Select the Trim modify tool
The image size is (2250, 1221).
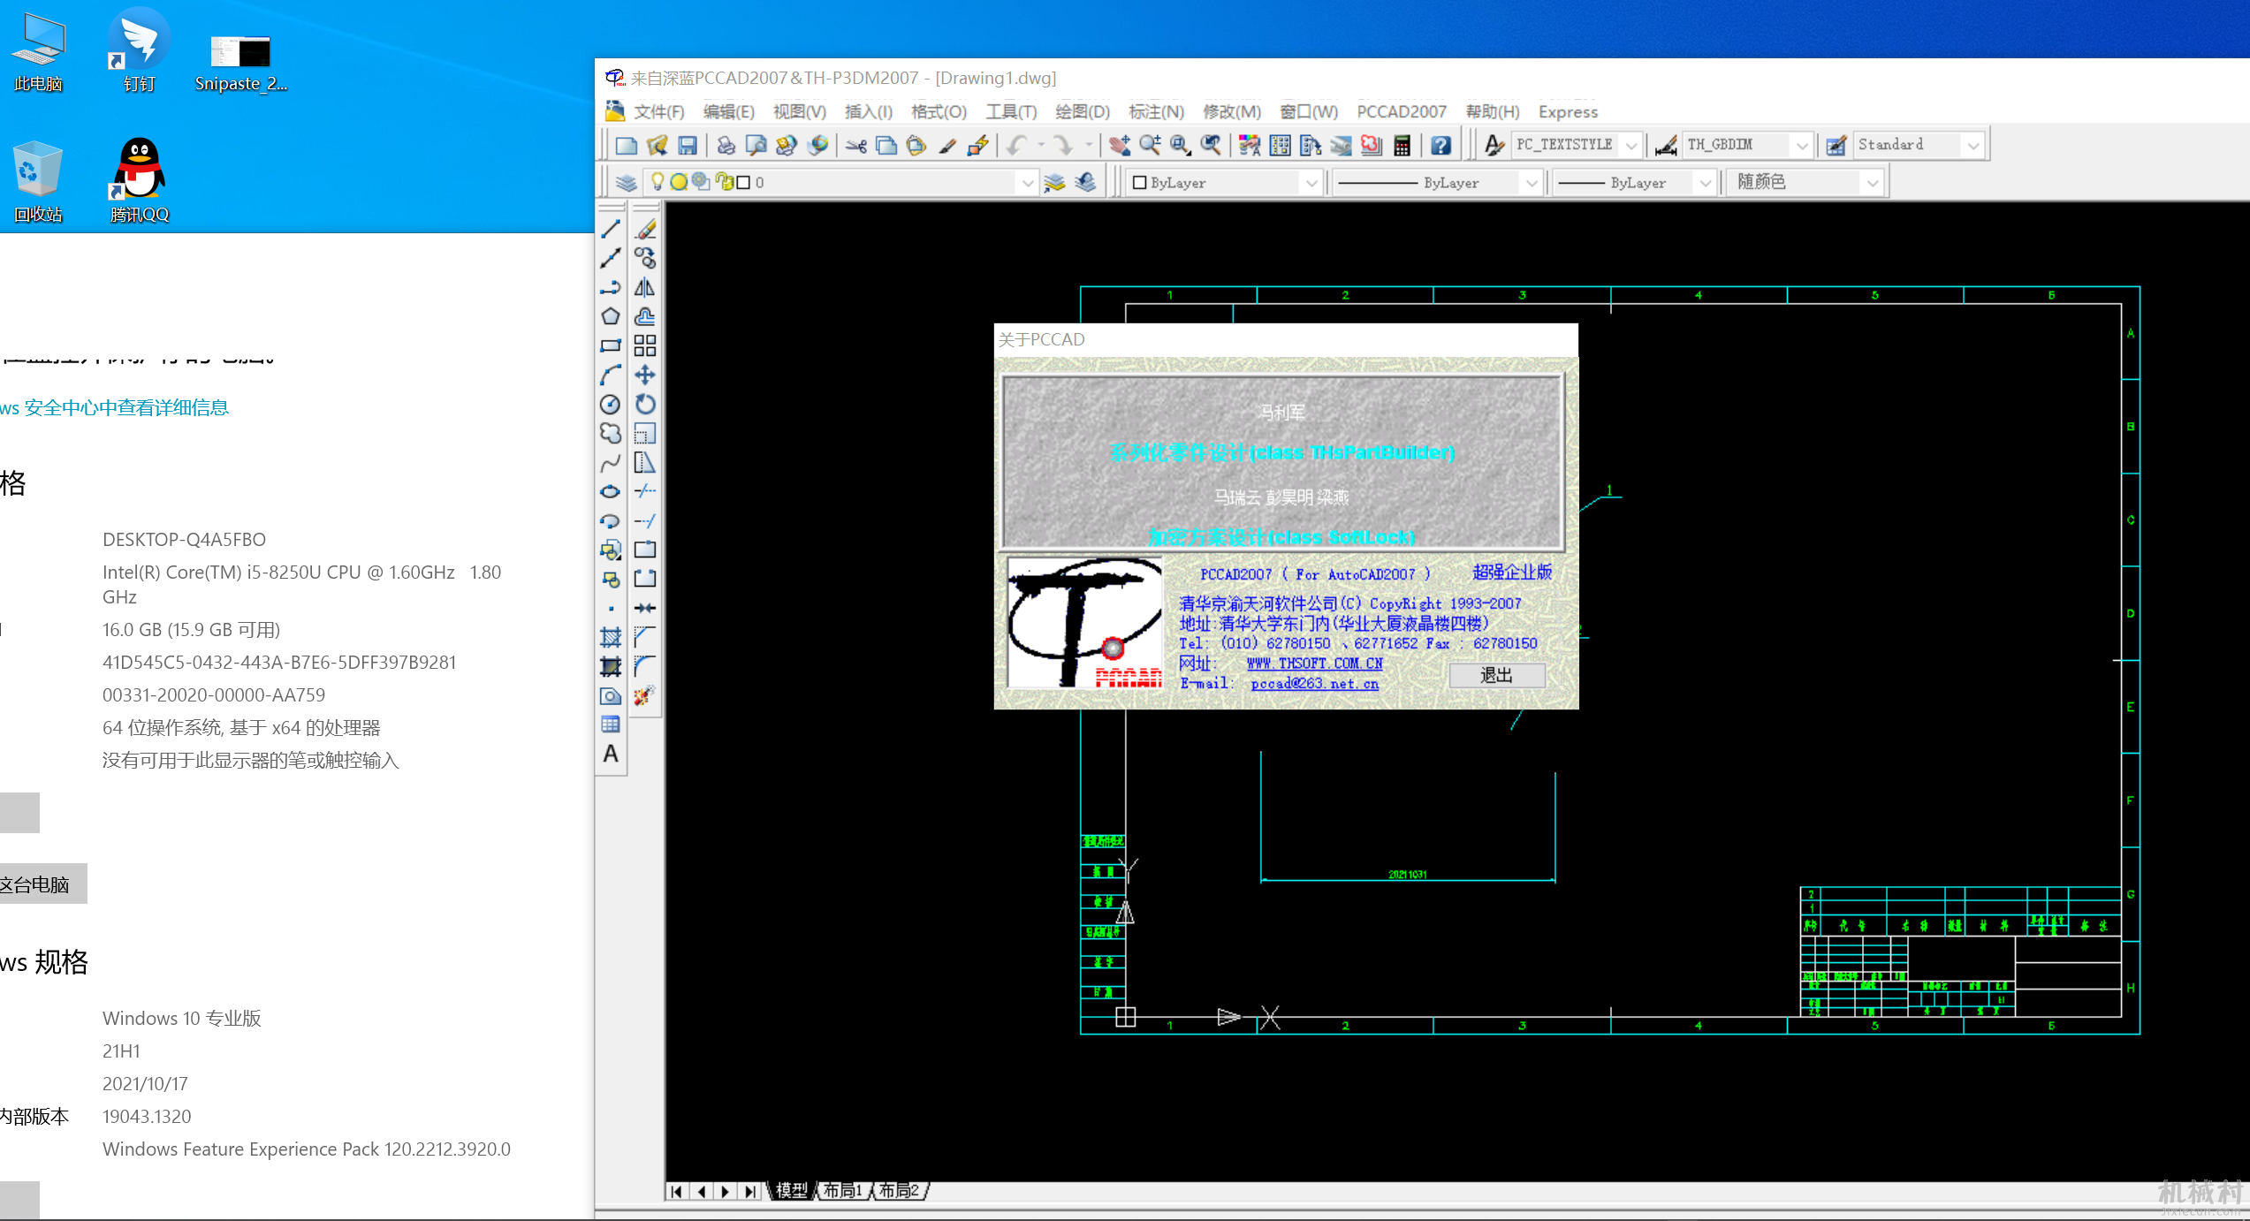(x=646, y=491)
